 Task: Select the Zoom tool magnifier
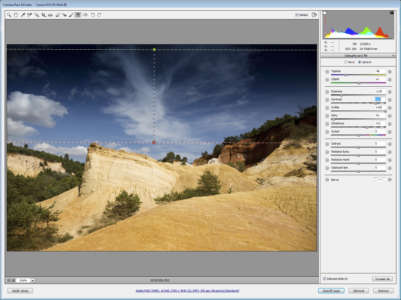9,15
